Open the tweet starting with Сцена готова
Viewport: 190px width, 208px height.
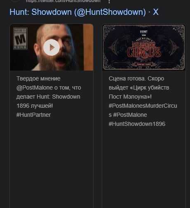pos(143,101)
